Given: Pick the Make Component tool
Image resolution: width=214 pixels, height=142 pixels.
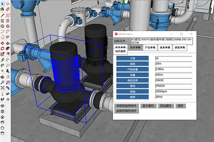Looking at the screenshot, I should point(8,4).
